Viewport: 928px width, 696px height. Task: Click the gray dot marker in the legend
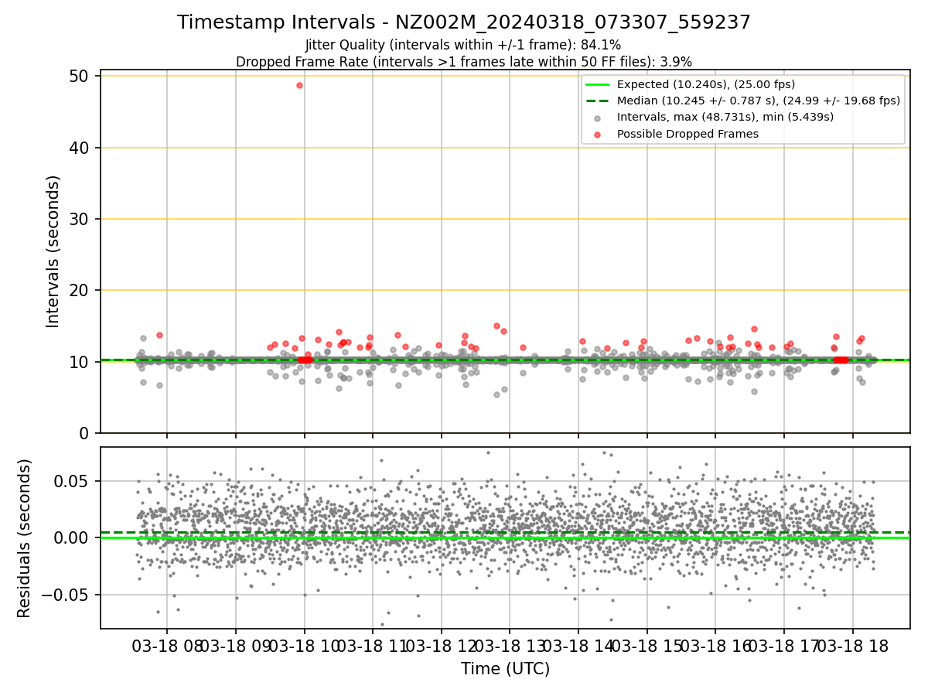pyautogui.click(x=599, y=118)
